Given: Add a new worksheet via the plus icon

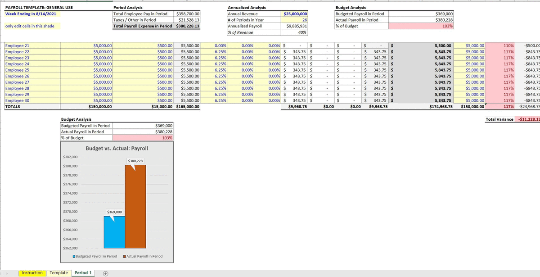Looking at the screenshot, I should point(104,272).
